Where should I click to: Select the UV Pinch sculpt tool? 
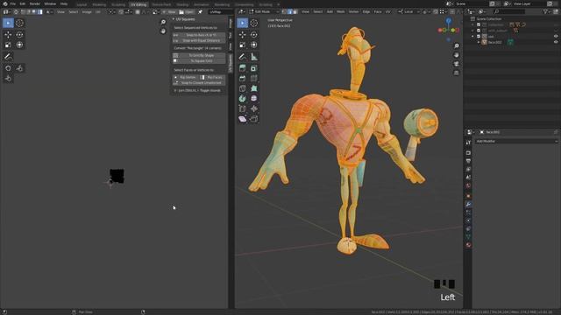coord(8,78)
